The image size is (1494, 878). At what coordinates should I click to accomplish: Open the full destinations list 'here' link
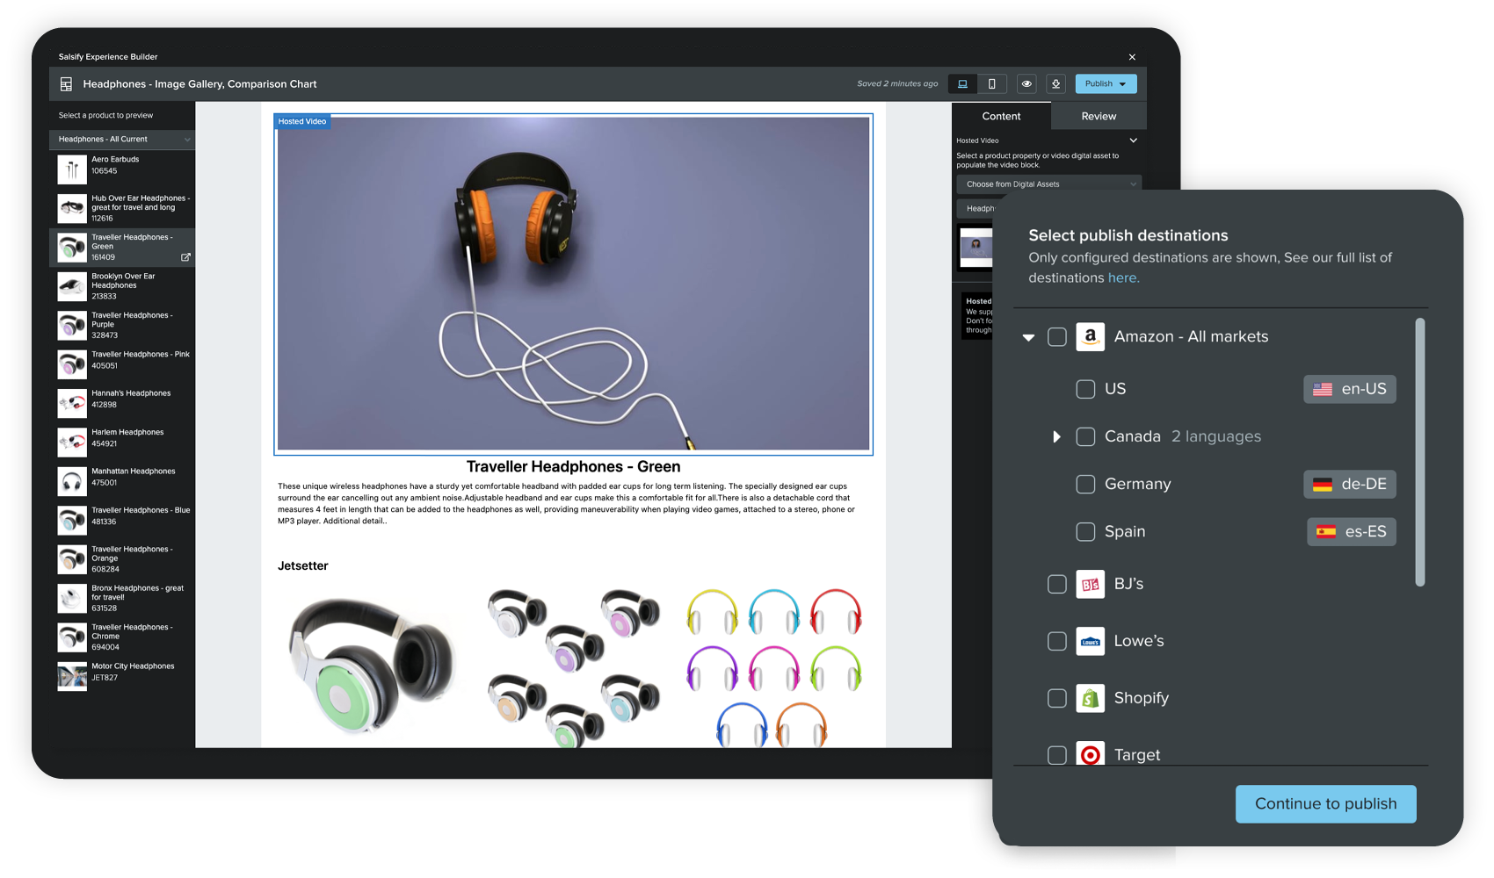[x=1123, y=278]
